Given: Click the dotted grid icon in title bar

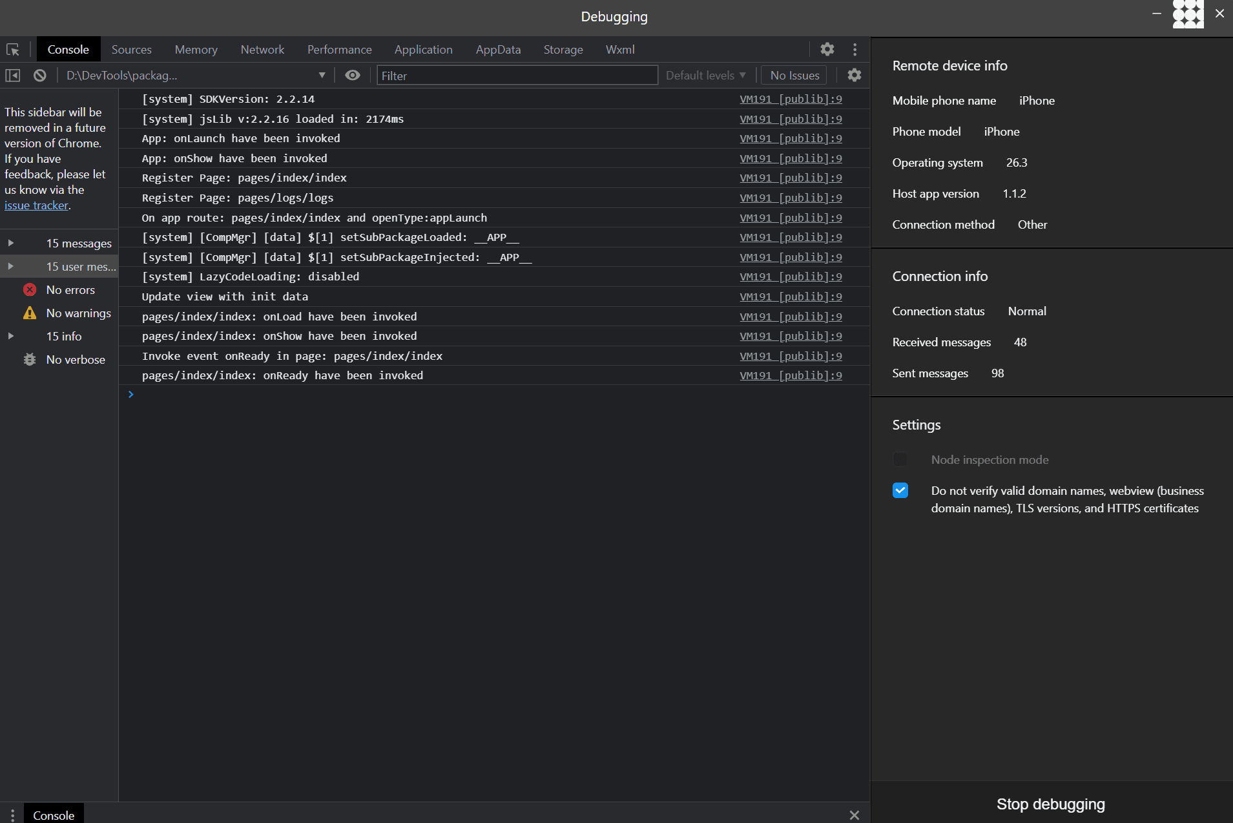Looking at the screenshot, I should click(1188, 14).
